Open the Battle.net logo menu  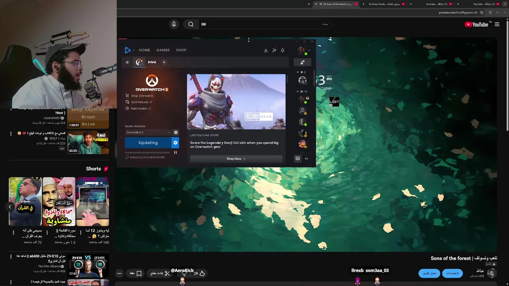point(128,50)
